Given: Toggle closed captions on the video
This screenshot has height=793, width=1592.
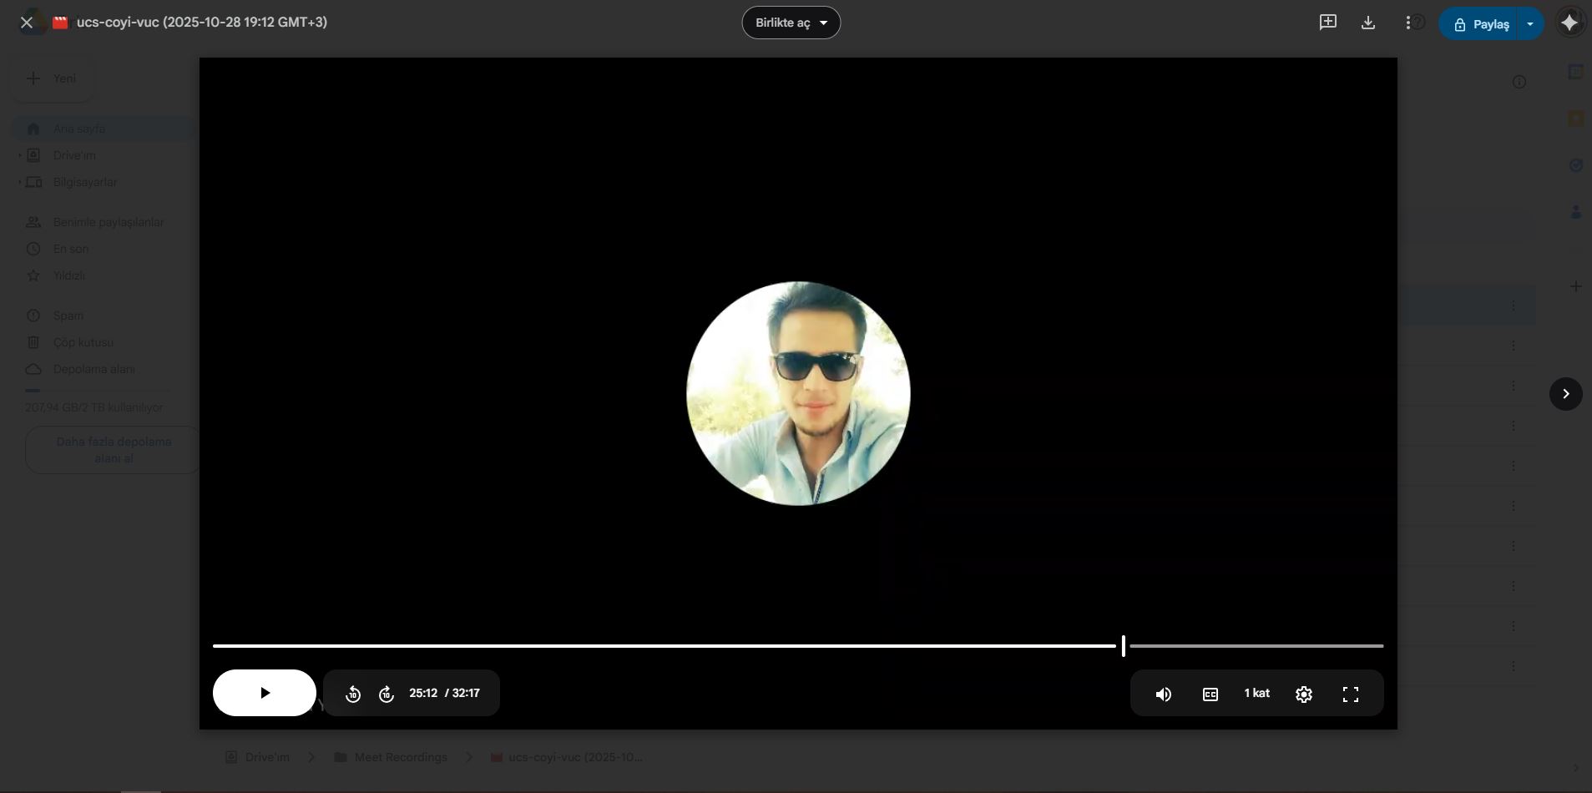Looking at the screenshot, I should click(x=1210, y=694).
